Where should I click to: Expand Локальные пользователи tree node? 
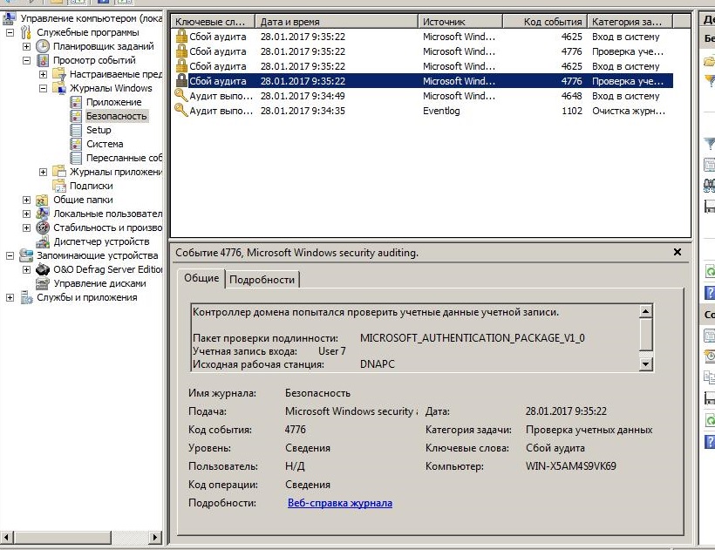coord(27,214)
